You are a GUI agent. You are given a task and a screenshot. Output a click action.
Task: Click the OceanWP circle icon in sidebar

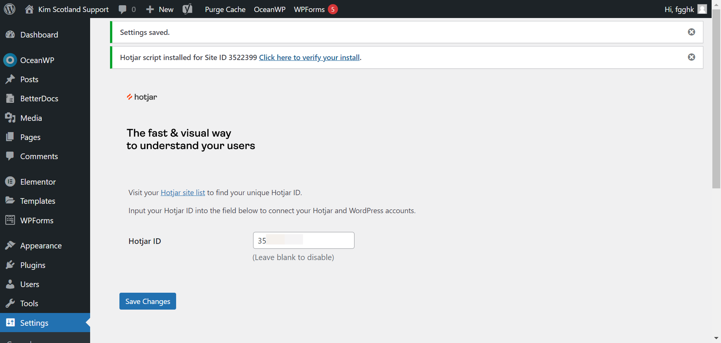coord(10,60)
